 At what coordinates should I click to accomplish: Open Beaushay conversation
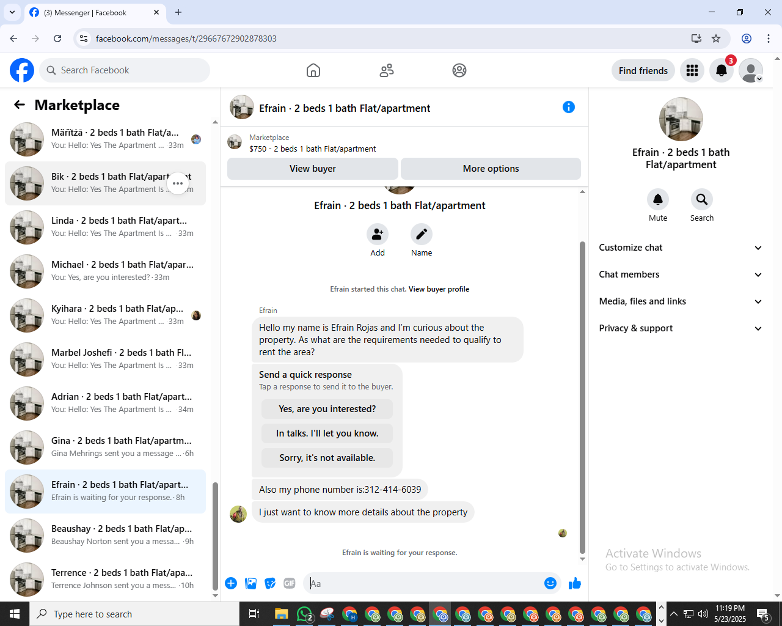105,536
